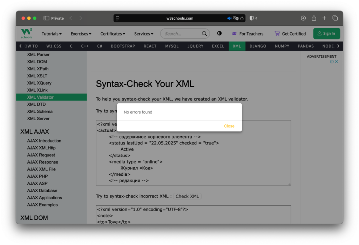Click the Check XML button

coord(188,196)
